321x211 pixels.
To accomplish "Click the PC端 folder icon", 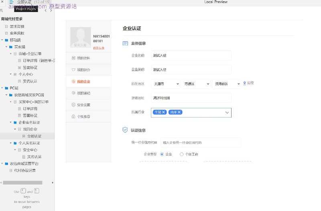I will [6, 88].
